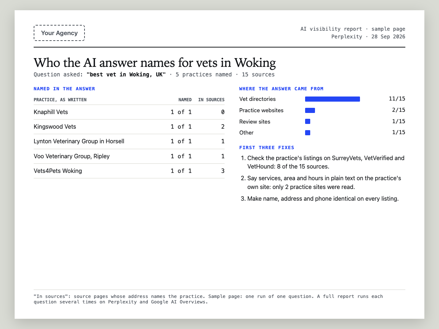
Task: Click the Other category blue bar
Action: [x=308, y=133]
